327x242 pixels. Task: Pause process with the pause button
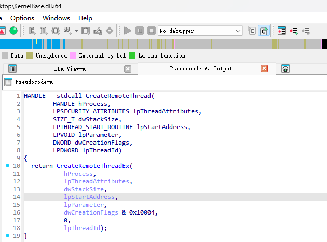pyautogui.click(x=140, y=31)
